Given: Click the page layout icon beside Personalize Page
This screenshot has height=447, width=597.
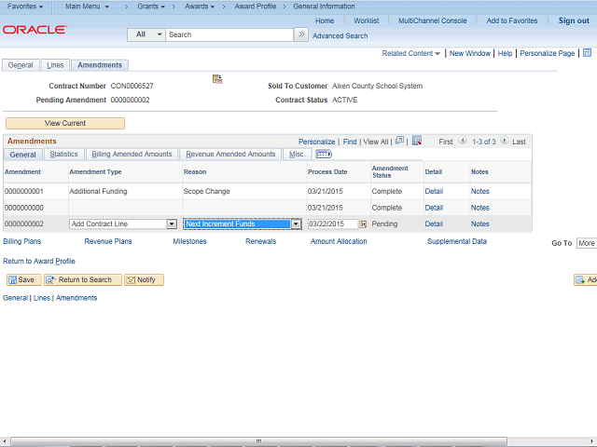Looking at the screenshot, I should (587, 53).
